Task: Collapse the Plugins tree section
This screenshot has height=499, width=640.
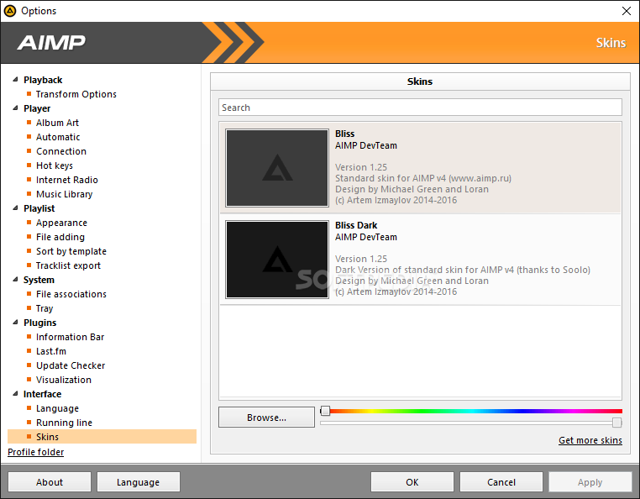Action: (15, 323)
